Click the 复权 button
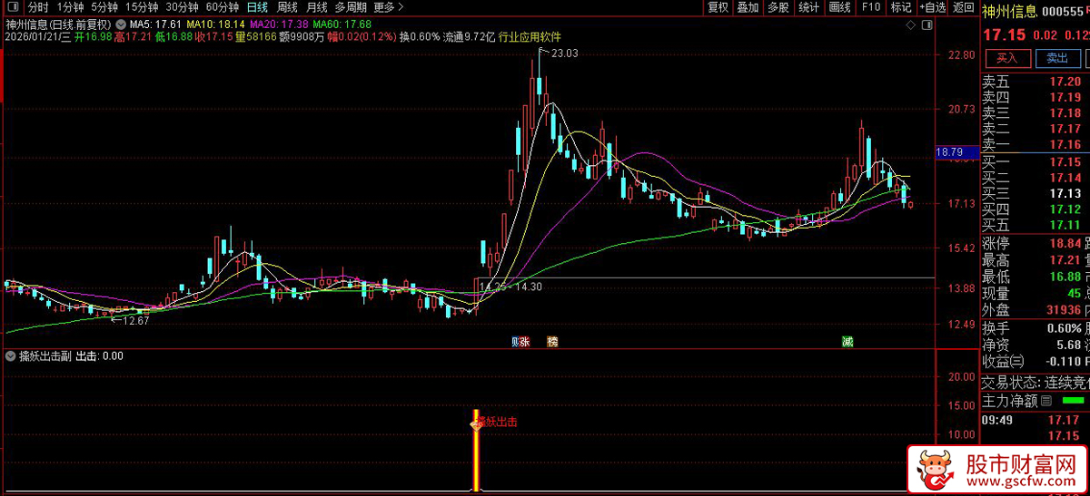This screenshot has height=496, width=1090. click(x=718, y=7)
